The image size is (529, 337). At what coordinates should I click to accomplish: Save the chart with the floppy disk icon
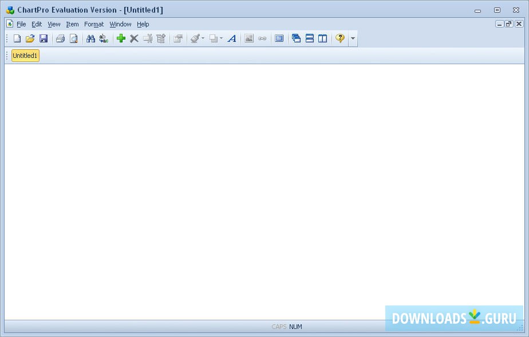(x=44, y=38)
